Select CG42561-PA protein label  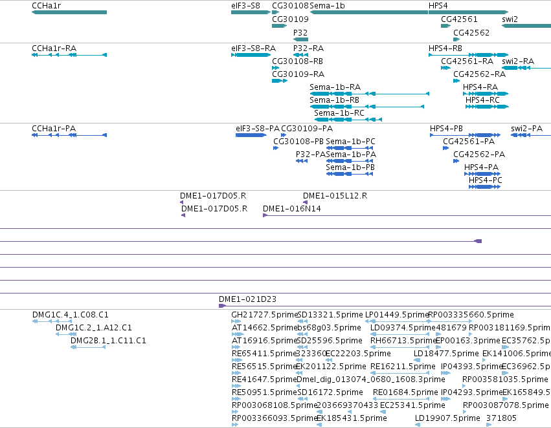point(469,142)
